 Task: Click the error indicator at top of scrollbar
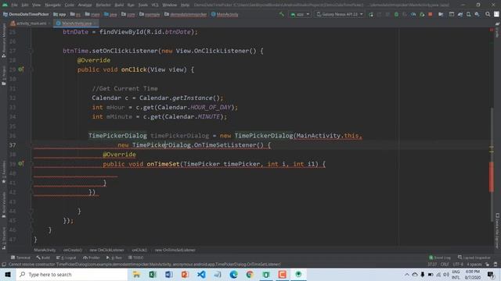(492, 30)
